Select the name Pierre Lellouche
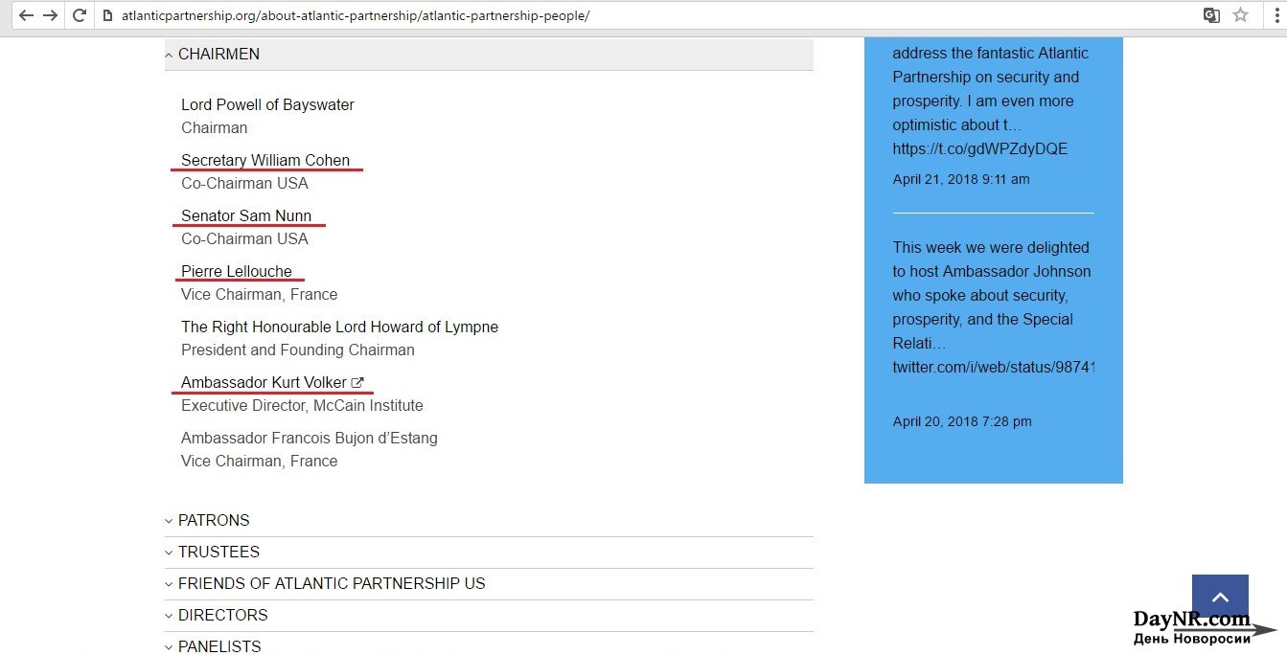The image size is (1287, 655). (x=237, y=271)
